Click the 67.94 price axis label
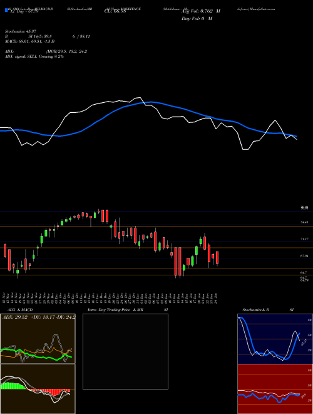Image resolution: width=313 pixels, height=414 pixels. pos(304,256)
